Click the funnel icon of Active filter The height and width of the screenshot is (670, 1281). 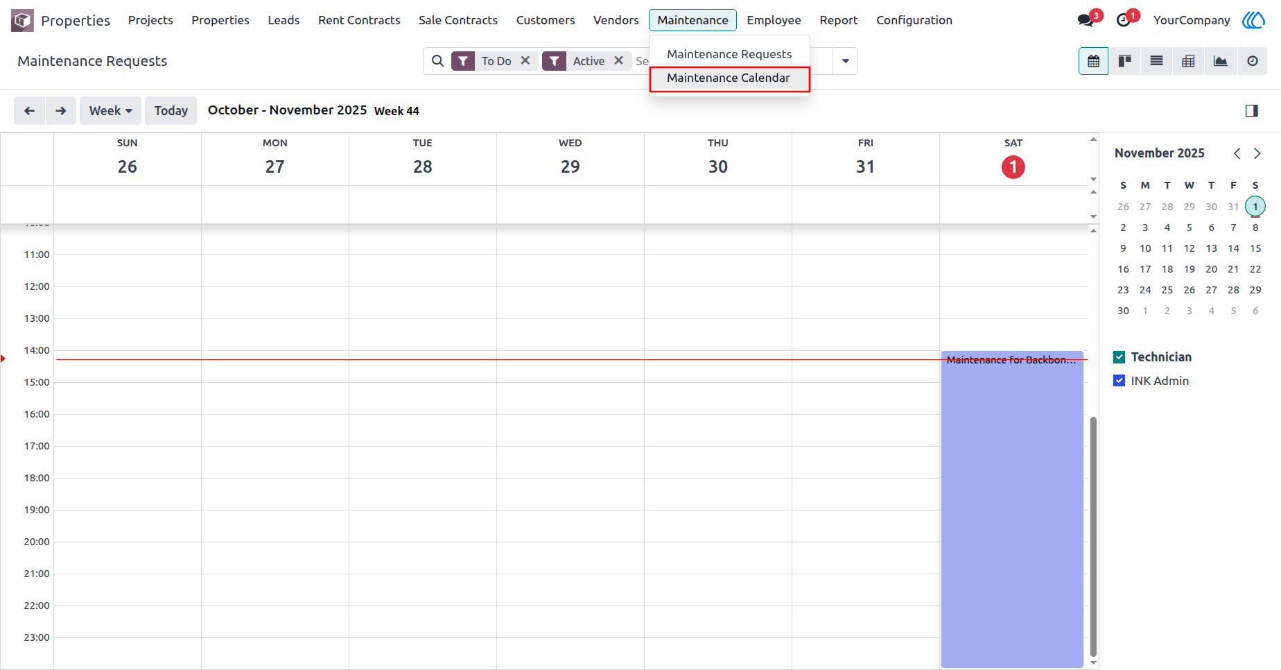(554, 61)
